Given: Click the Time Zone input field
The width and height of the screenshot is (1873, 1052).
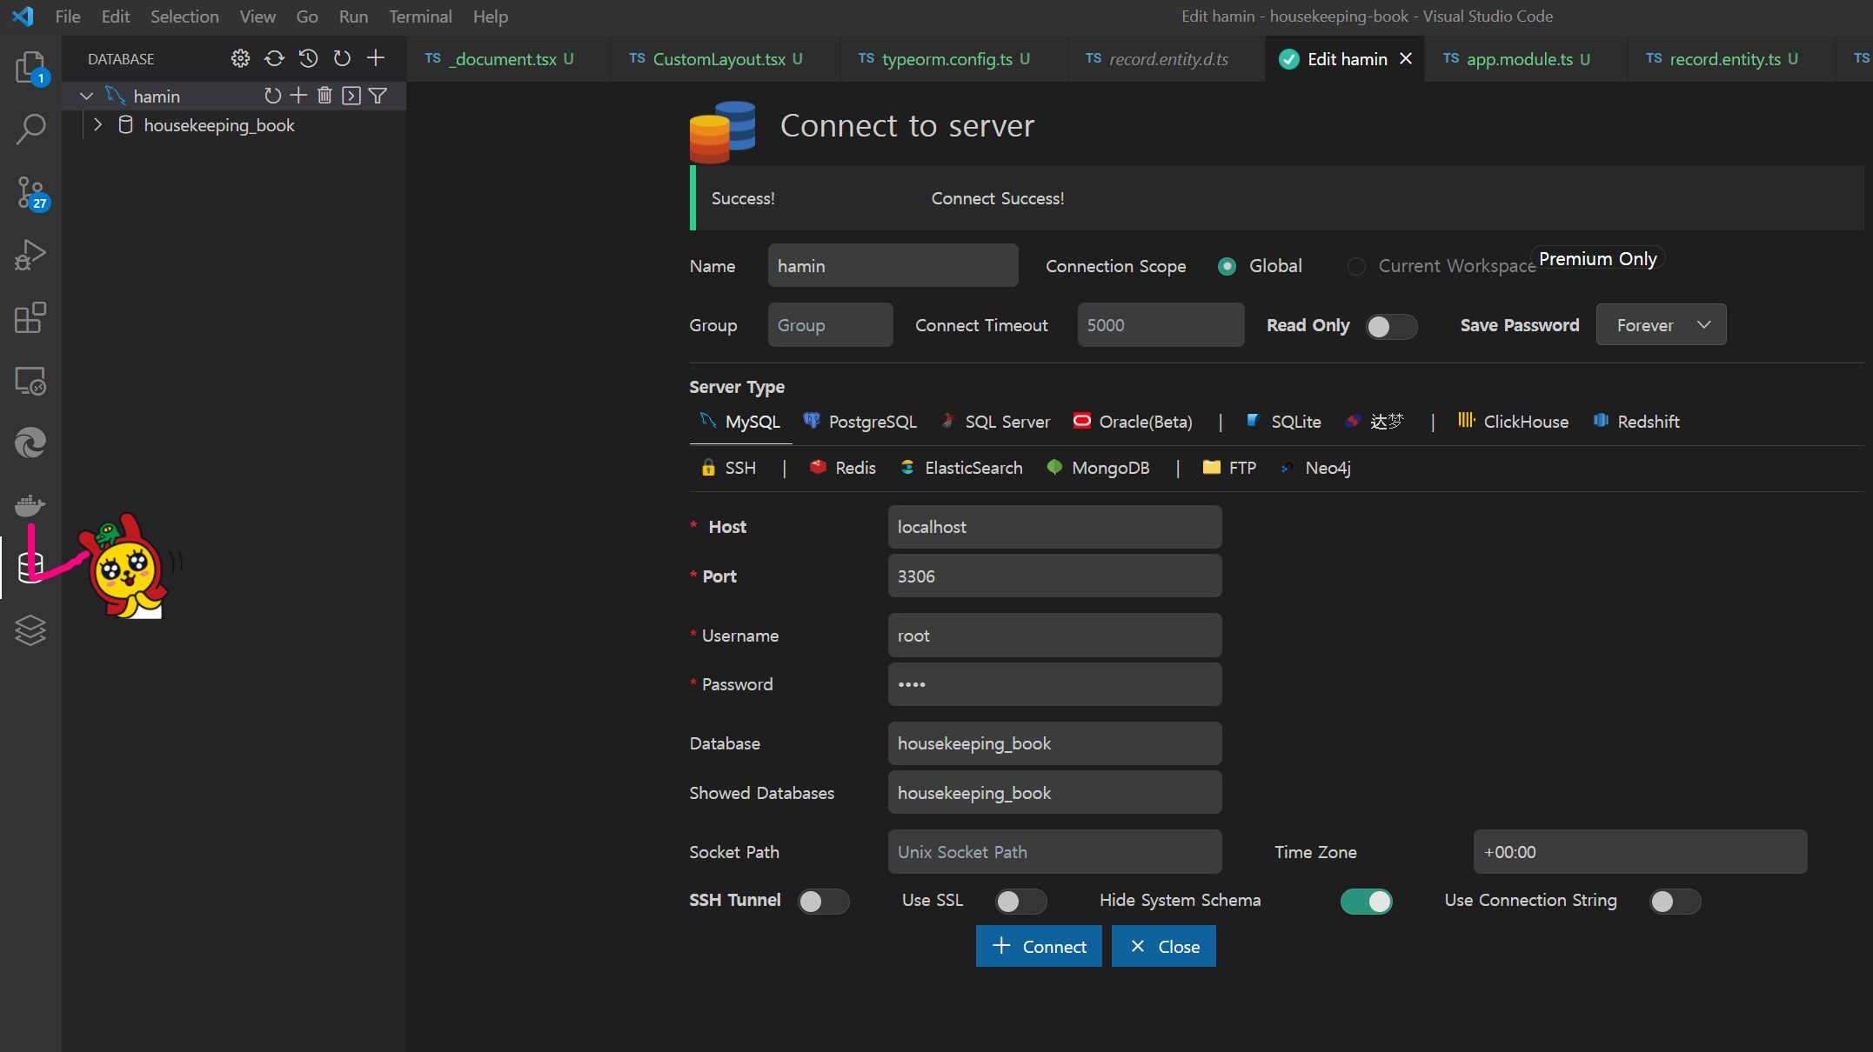Looking at the screenshot, I should click(x=1640, y=852).
